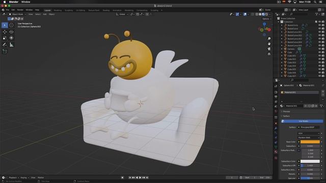
Task: Open the Random Walk subsurface dropdown
Action: tap(309, 138)
